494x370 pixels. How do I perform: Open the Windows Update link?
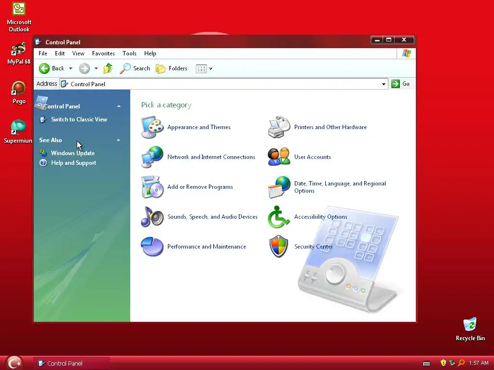73,153
